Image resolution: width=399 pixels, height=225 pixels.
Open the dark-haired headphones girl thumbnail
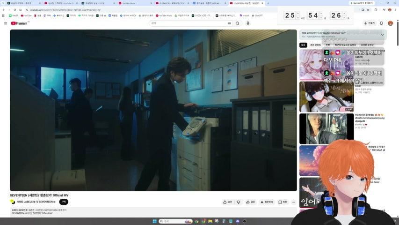tap(326, 97)
